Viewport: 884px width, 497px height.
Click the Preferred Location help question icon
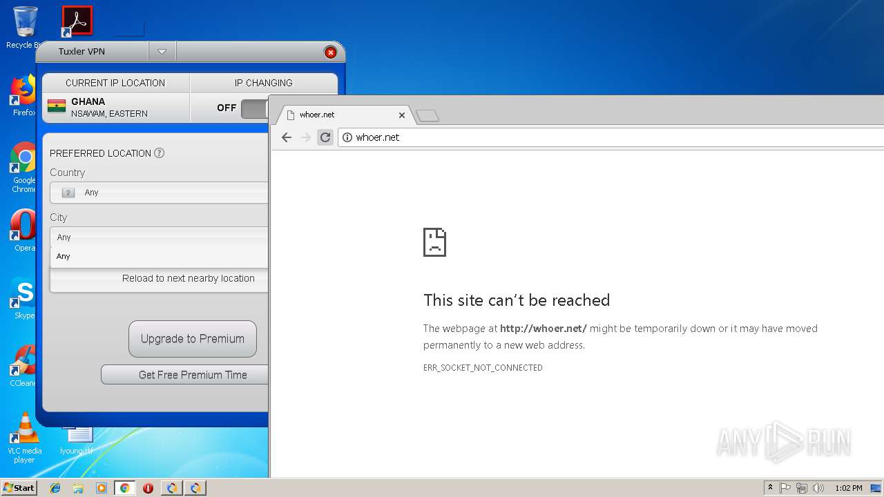pyautogui.click(x=159, y=153)
